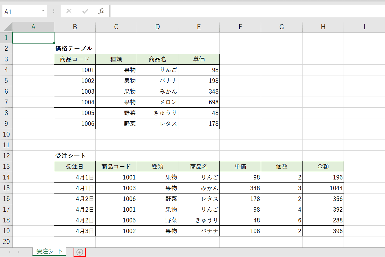
Task: Open the Name Box dropdown arrow
Action: pyautogui.click(x=43, y=11)
